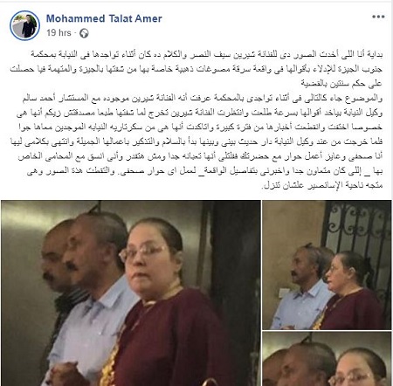Open the large photo of woman with glasses

(x=131, y=293)
